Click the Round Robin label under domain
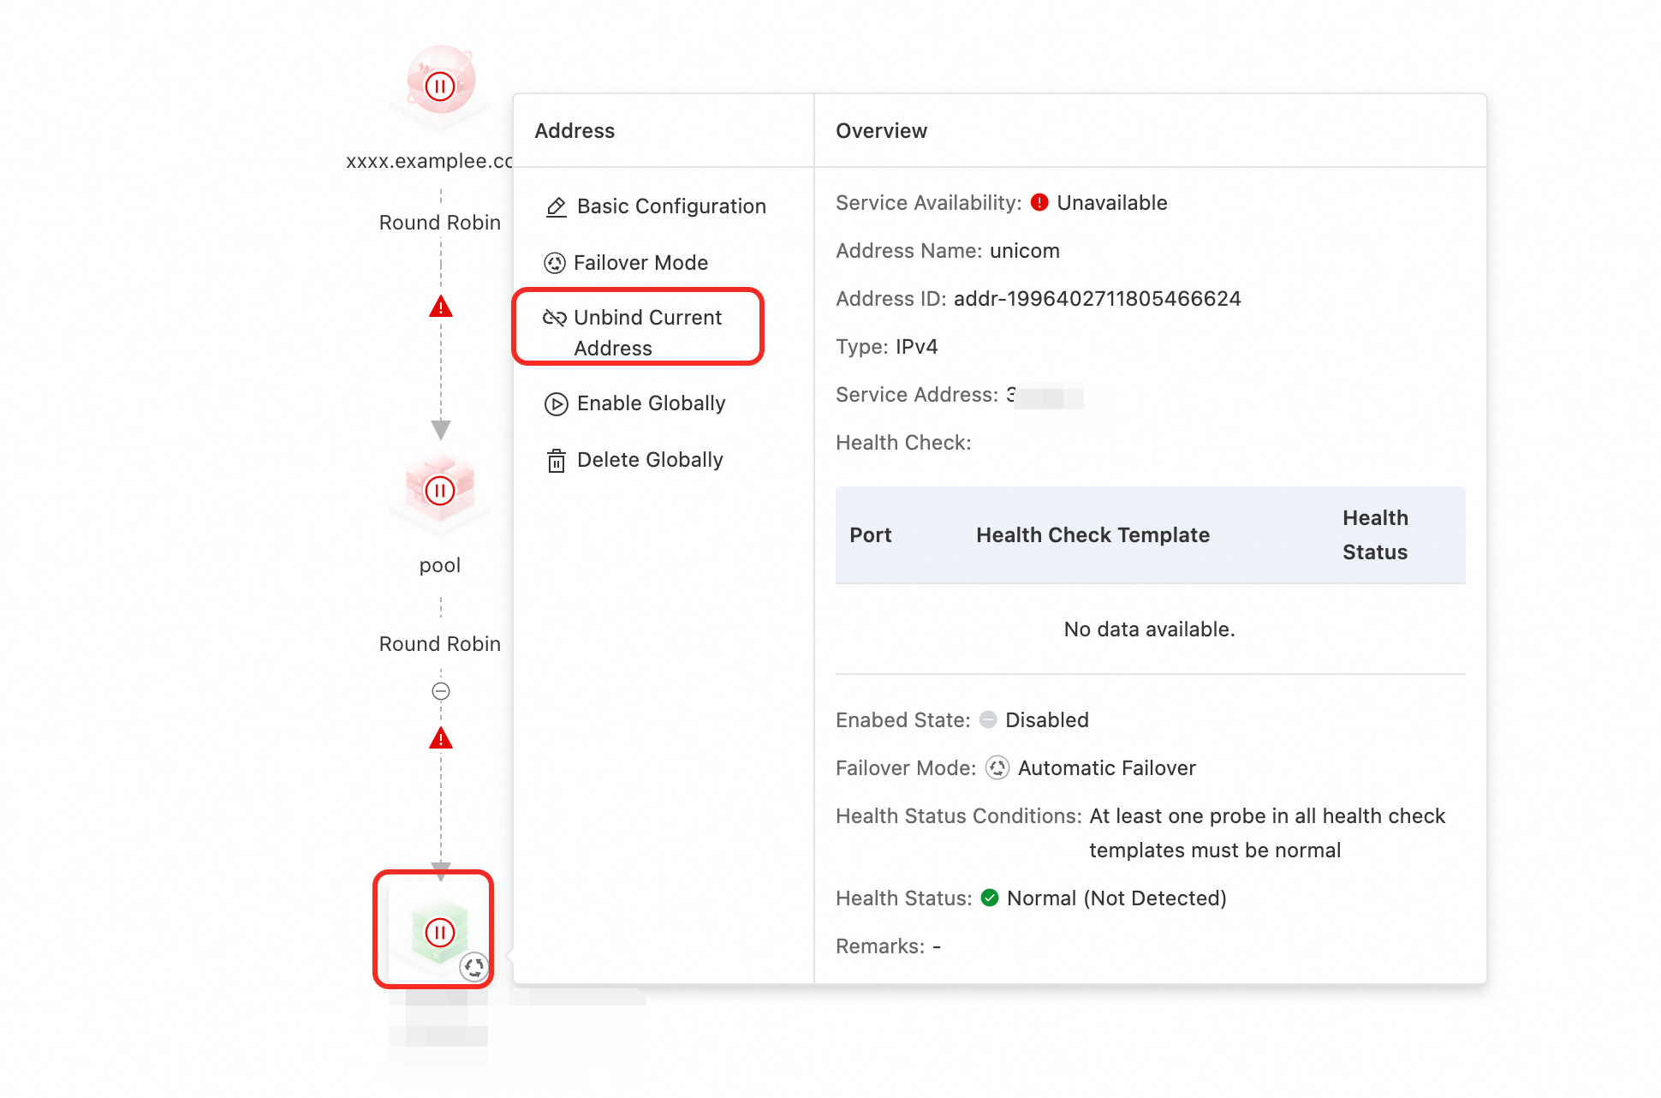 (440, 223)
